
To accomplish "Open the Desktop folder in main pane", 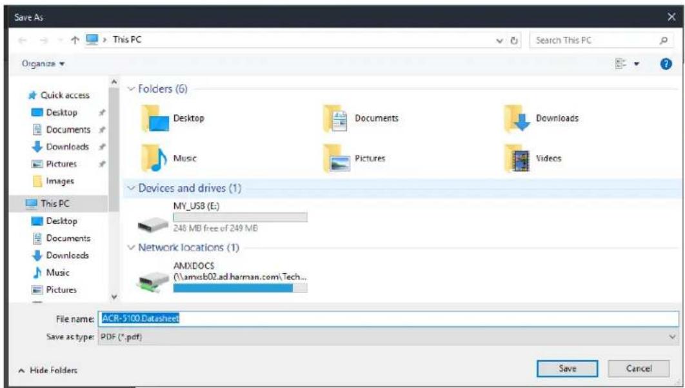I will tap(173, 118).
